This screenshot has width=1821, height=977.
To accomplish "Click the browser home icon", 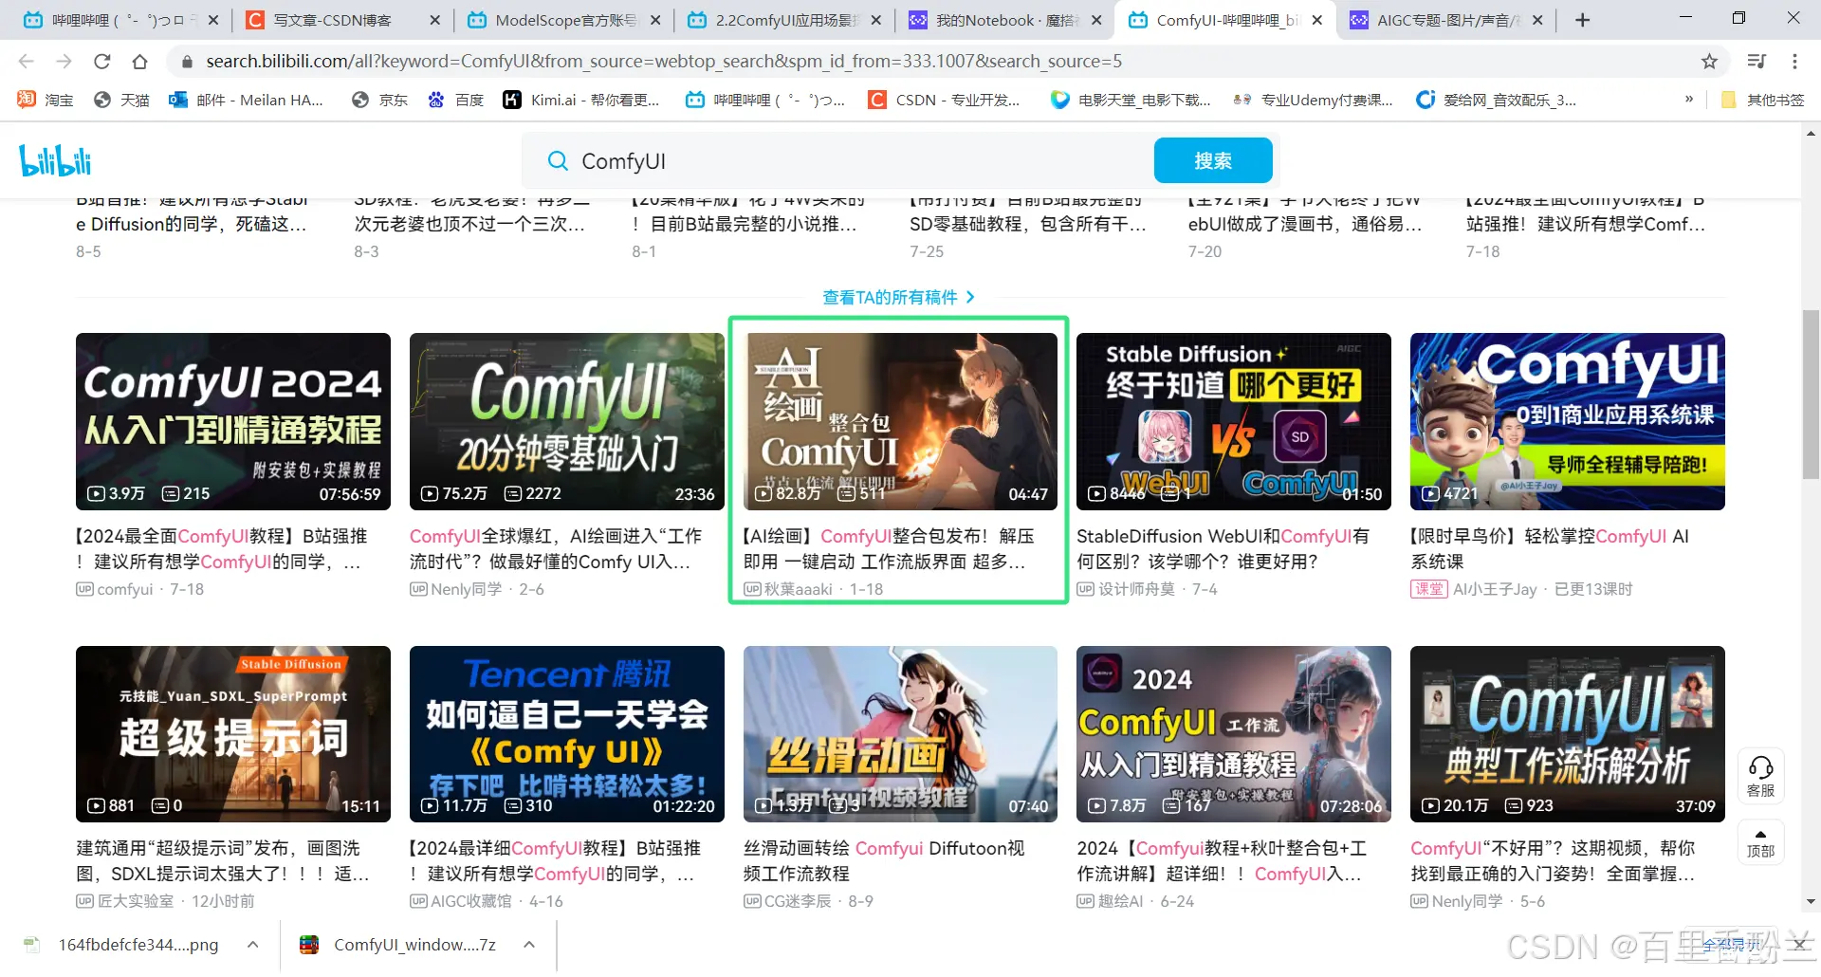I will pyautogui.click(x=139, y=62).
